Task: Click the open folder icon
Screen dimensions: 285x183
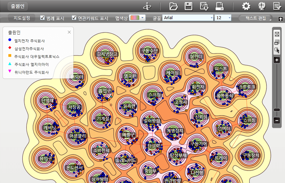Action: (x=173, y=6)
